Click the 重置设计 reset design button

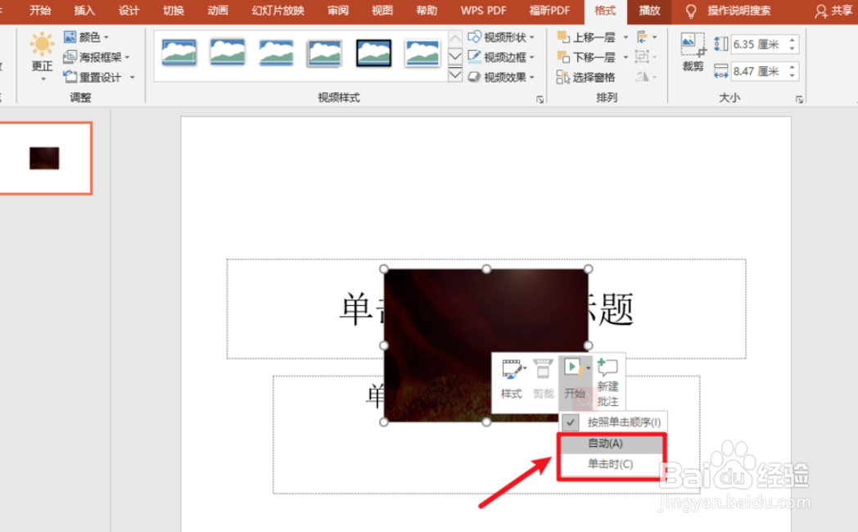point(93,77)
